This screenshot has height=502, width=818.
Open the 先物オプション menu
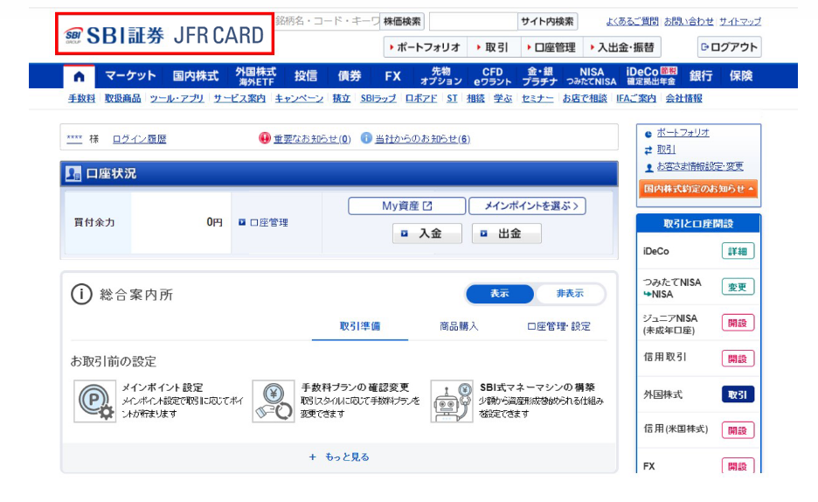point(440,76)
